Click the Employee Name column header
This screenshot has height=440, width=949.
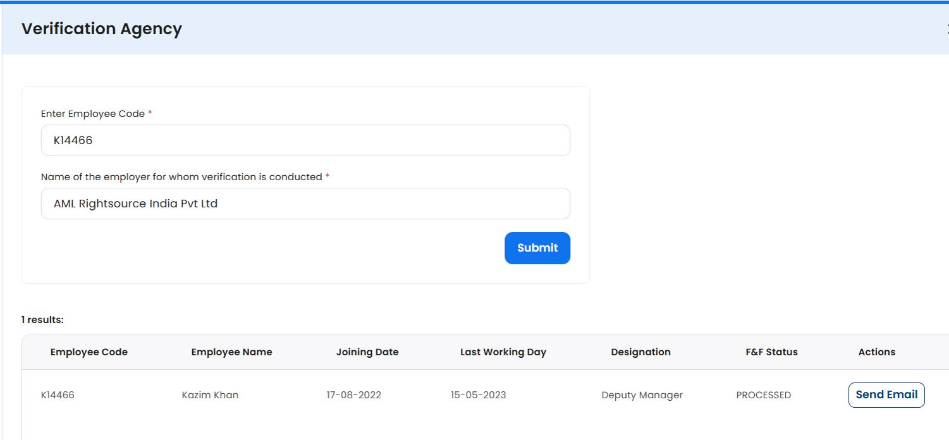point(231,352)
